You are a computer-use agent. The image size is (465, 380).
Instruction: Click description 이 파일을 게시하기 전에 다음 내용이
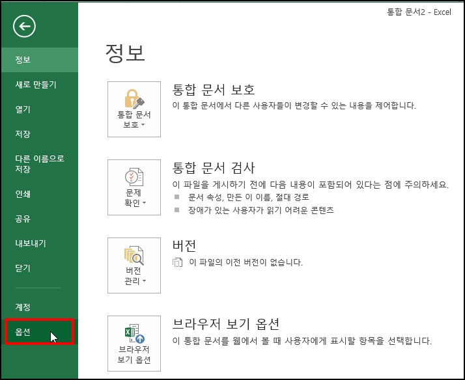(x=311, y=185)
